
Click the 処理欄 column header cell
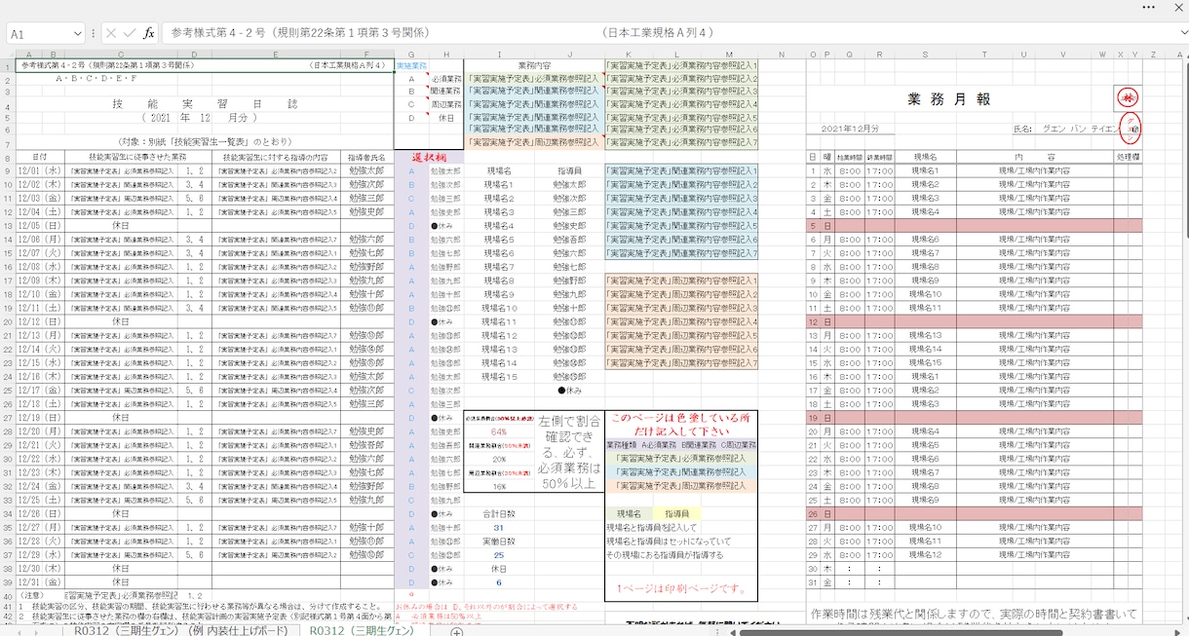point(1128,156)
